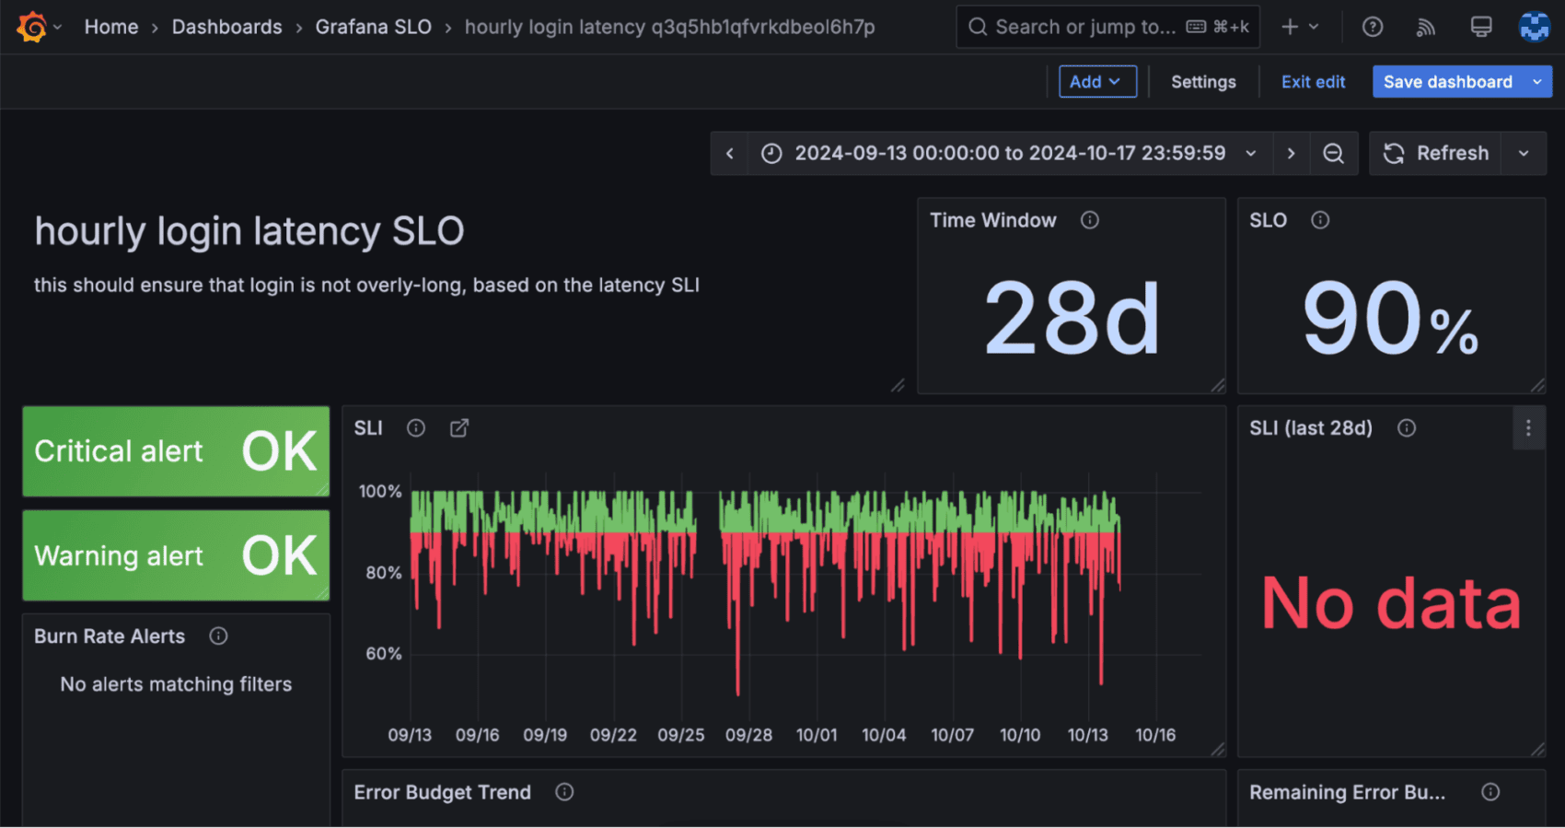Click the refresh circular arrows icon
This screenshot has width=1565, height=828.
pos(1394,153)
